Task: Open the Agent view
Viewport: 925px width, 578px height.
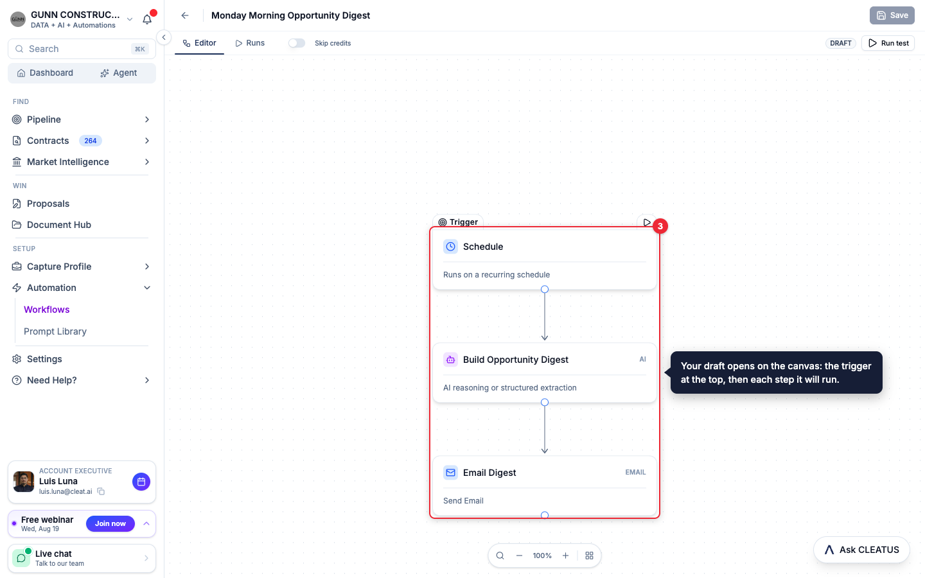Action: (x=119, y=73)
